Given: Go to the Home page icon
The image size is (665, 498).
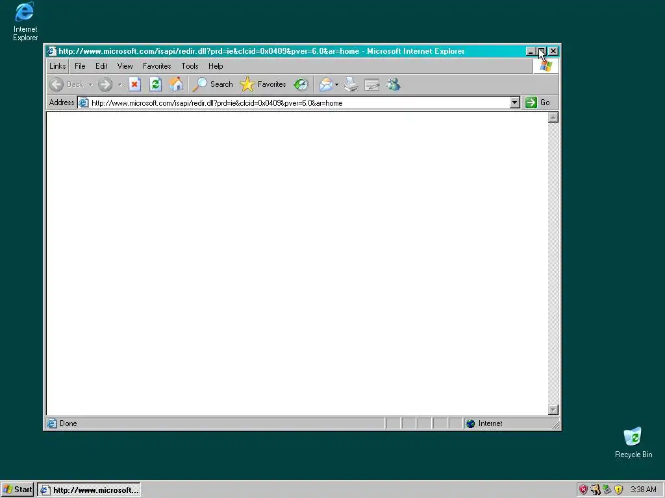Looking at the screenshot, I should (x=176, y=84).
